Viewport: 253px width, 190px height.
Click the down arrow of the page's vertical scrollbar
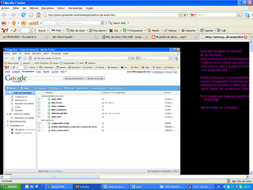[251, 173]
